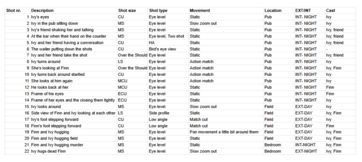
Task: Click the "Side profile" shot type cell
Action: (x=159, y=113)
